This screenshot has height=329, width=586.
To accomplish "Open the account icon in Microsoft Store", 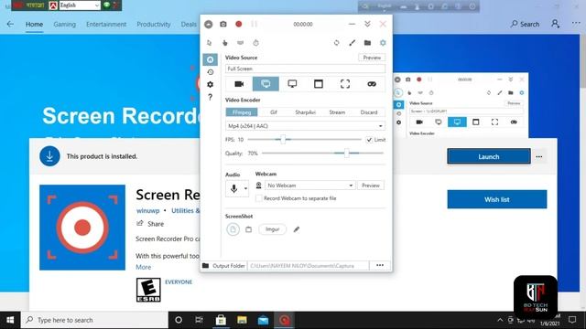I will 556,24.
